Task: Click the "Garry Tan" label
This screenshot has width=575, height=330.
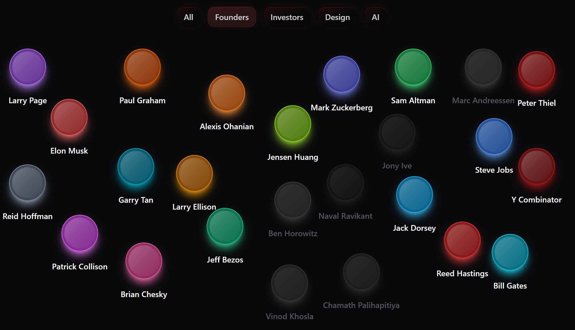Action: 136,200
